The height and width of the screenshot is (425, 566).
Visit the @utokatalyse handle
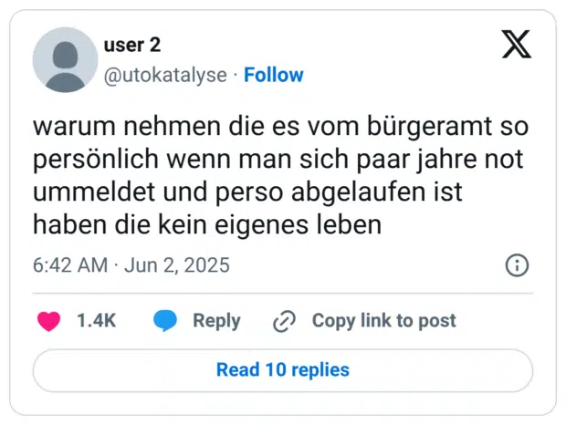[166, 75]
